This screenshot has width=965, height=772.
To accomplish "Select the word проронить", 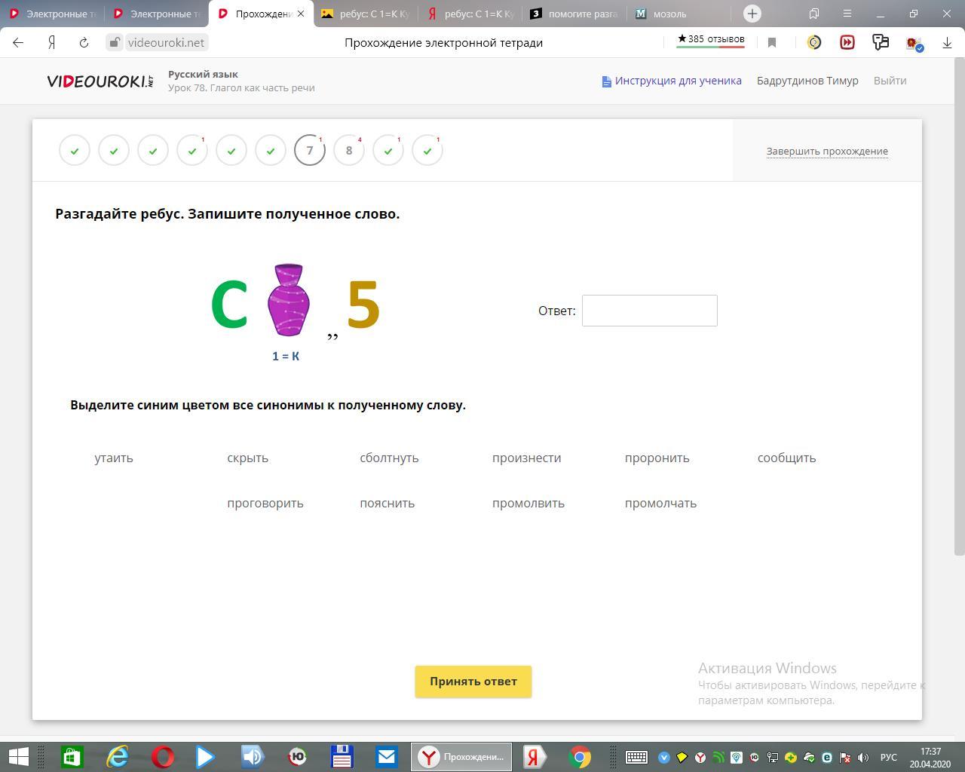I will pos(657,458).
